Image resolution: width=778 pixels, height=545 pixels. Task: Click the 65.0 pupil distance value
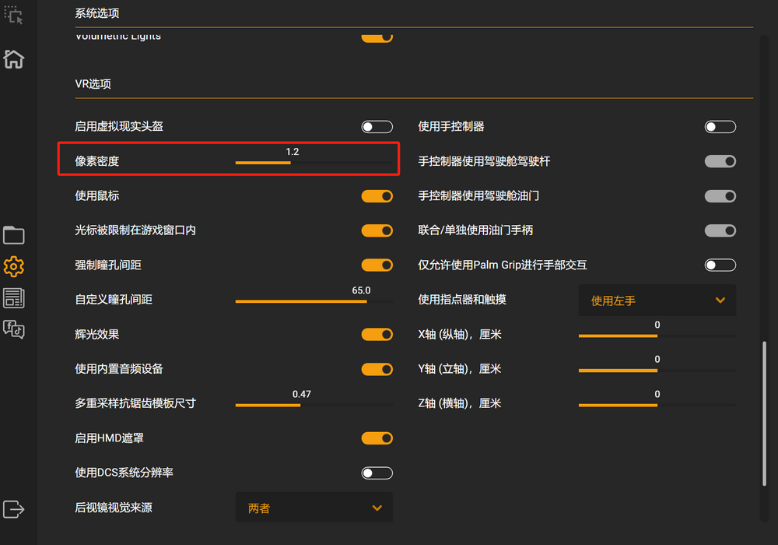(361, 290)
